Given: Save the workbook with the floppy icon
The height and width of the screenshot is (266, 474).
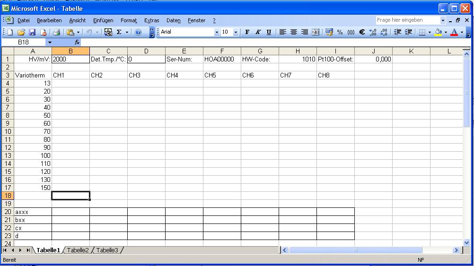Looking at the screenshot, I should coord(32,32).
